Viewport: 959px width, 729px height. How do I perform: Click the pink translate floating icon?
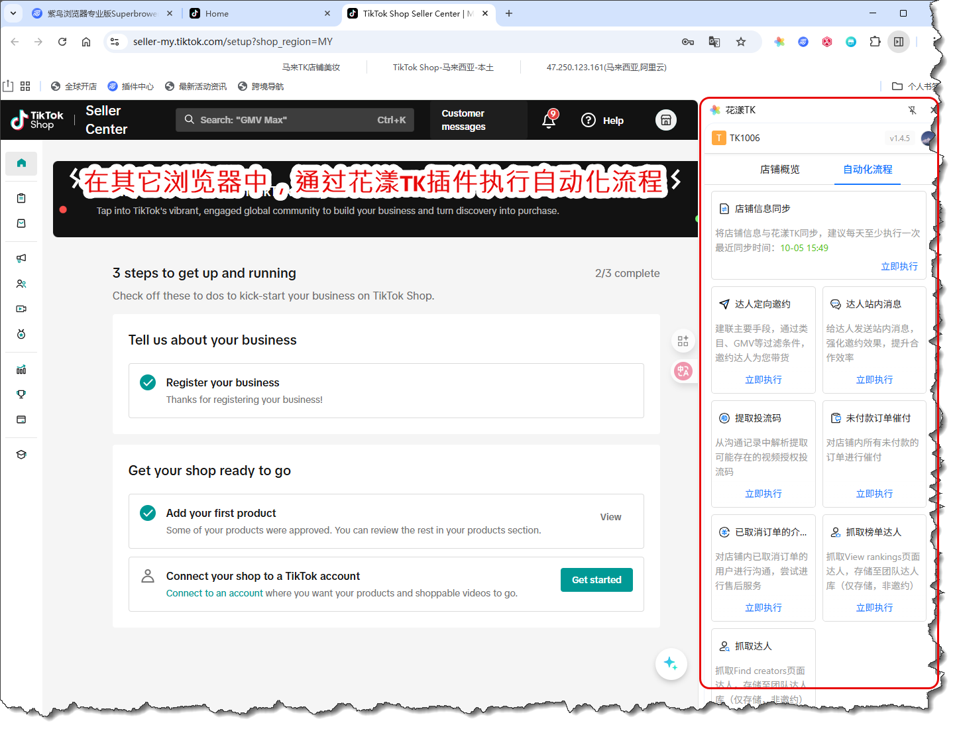click(x=683, y=371)
